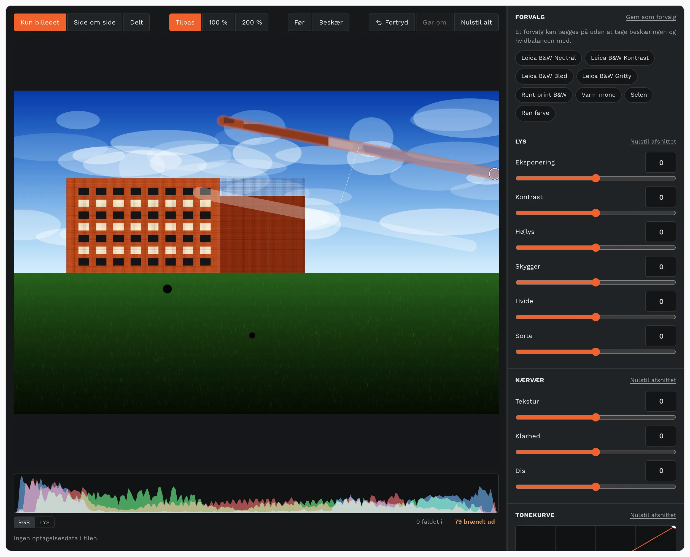690x557 pixels.
Task: Apply the Leica B&W Gritty preset
Action: [607, 76]
